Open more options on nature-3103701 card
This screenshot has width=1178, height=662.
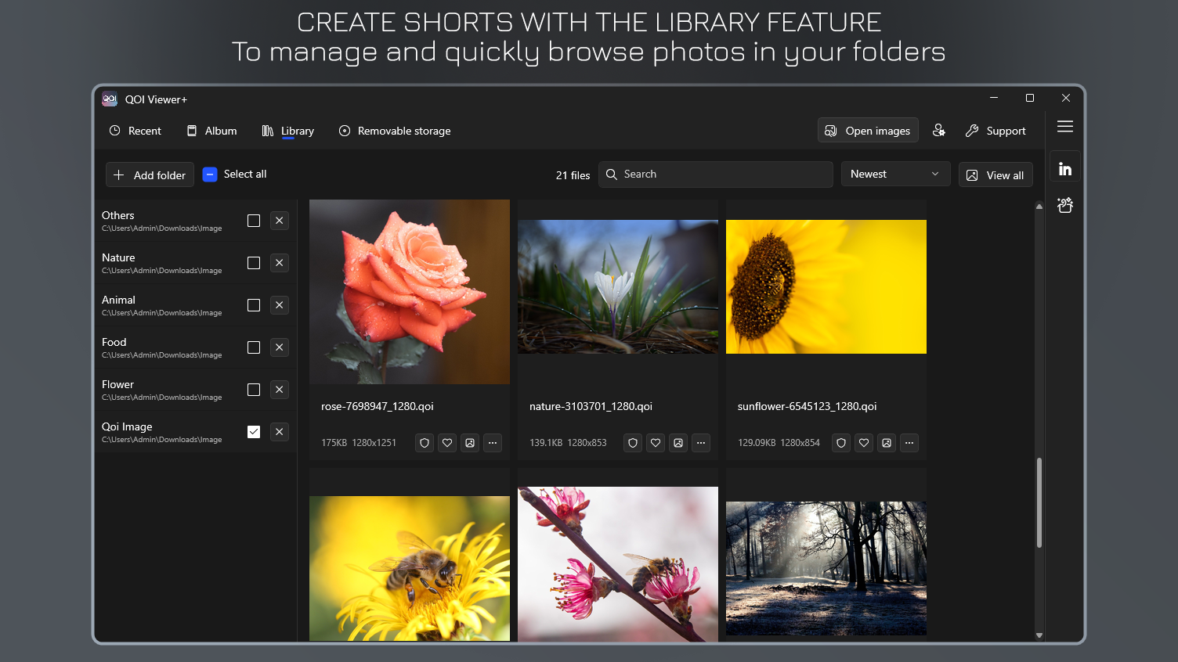[701, 443]
